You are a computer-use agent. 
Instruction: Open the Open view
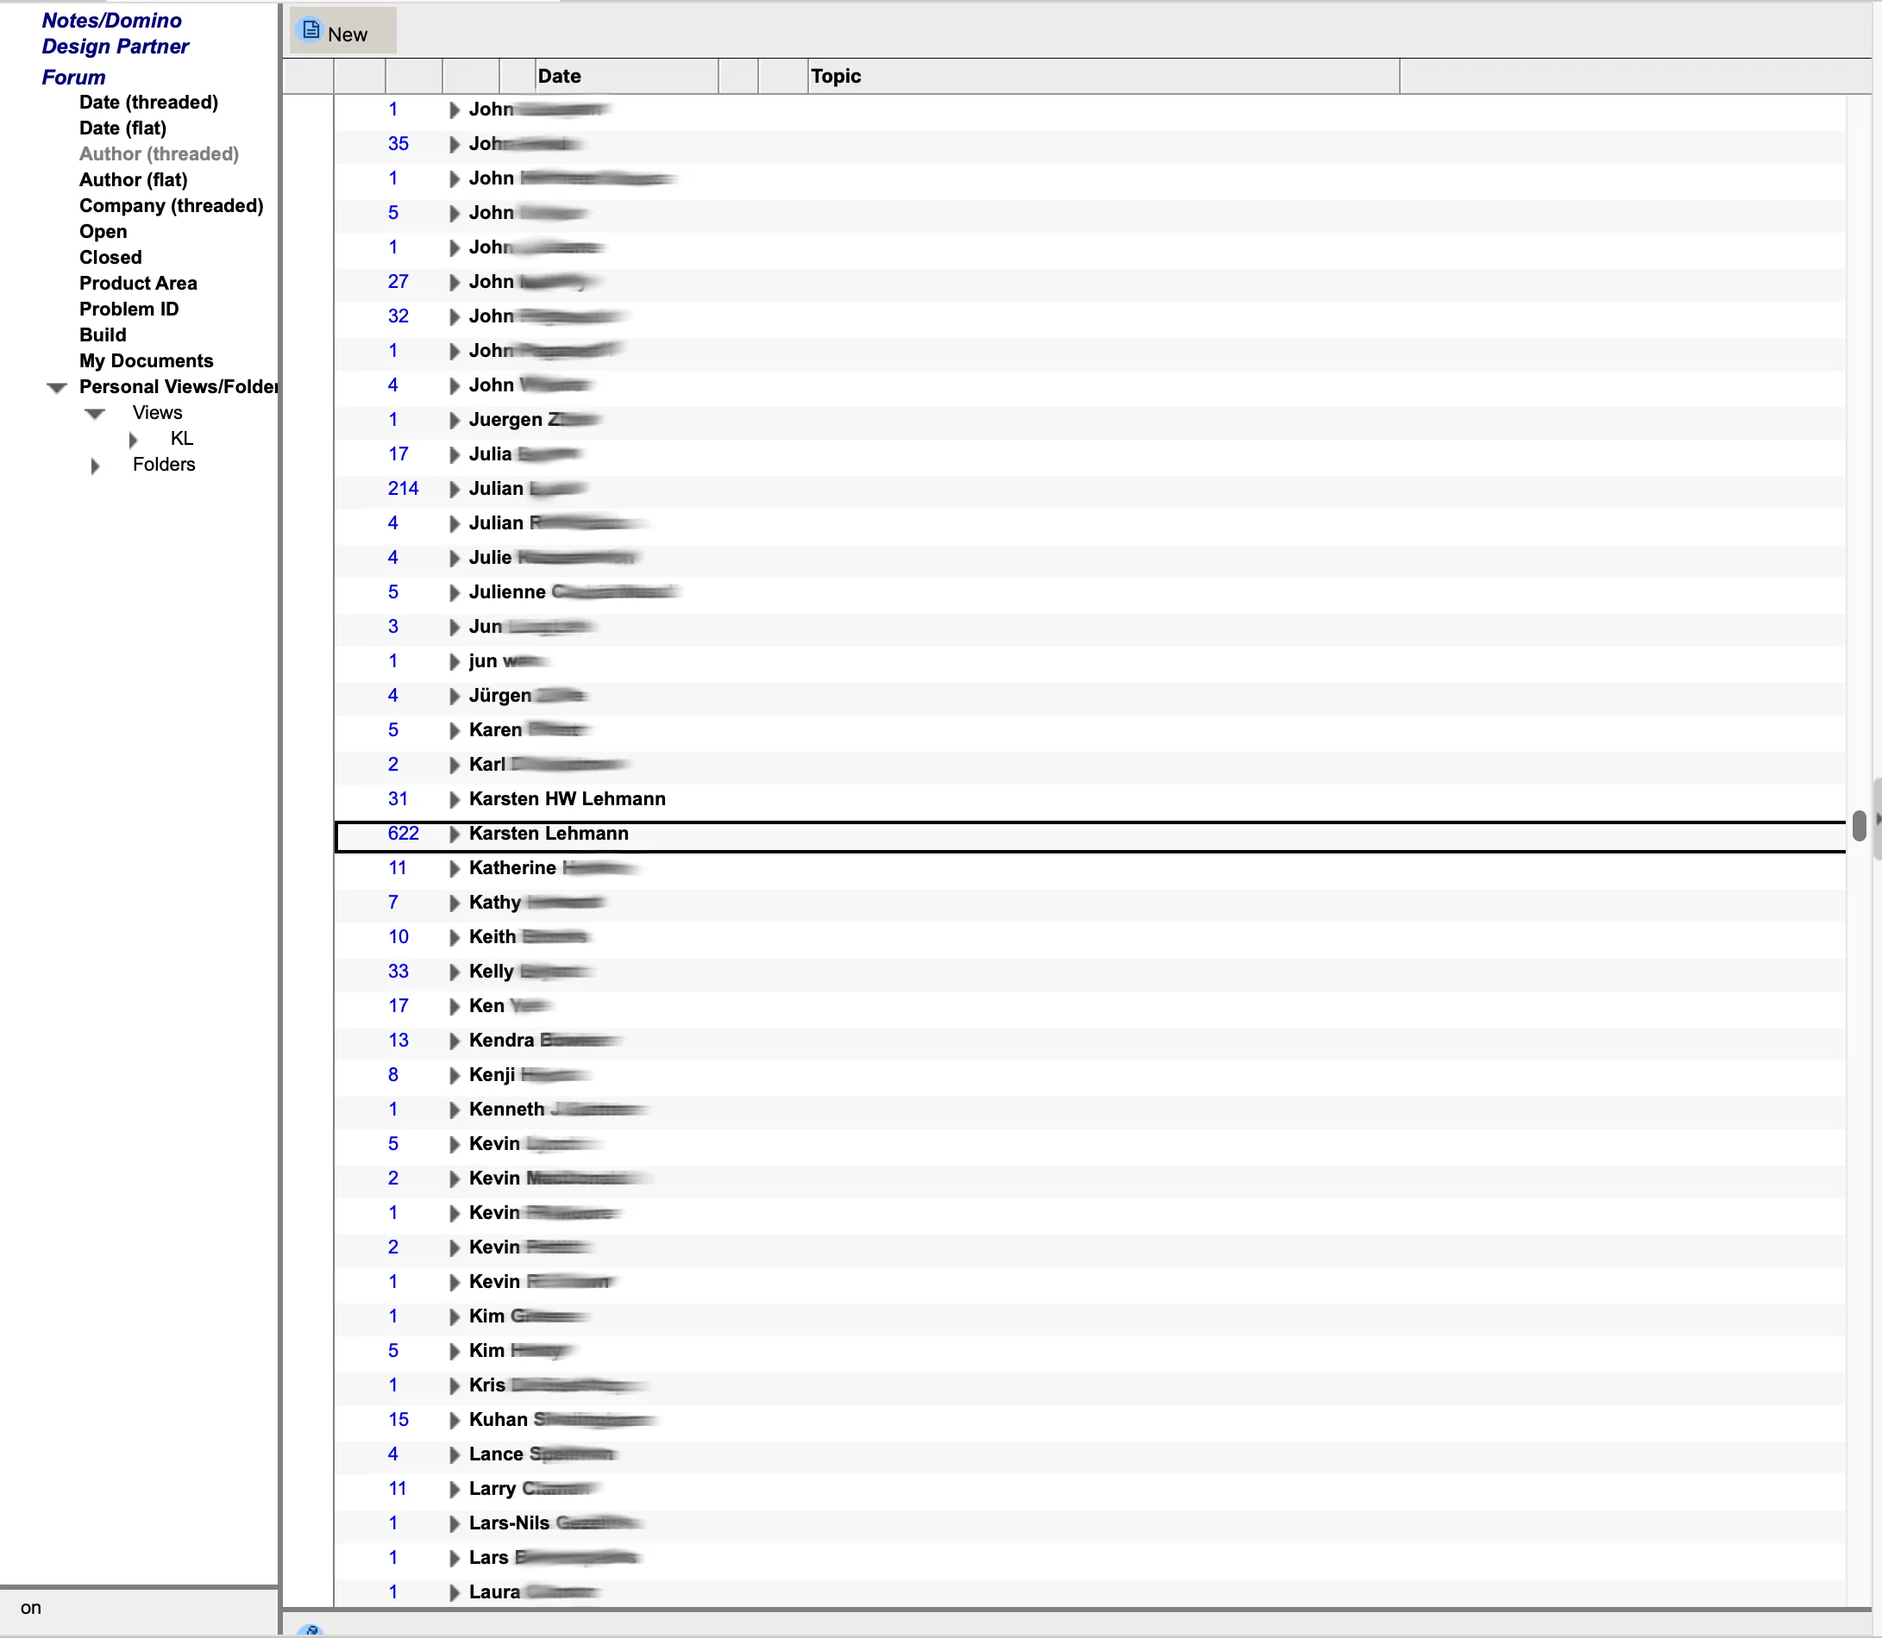(x=103, y=231)
